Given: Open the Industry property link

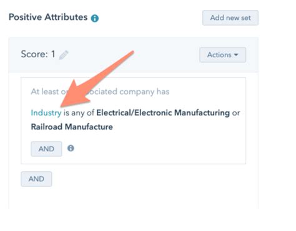Looking at the screenshot, I should point(46,113).
